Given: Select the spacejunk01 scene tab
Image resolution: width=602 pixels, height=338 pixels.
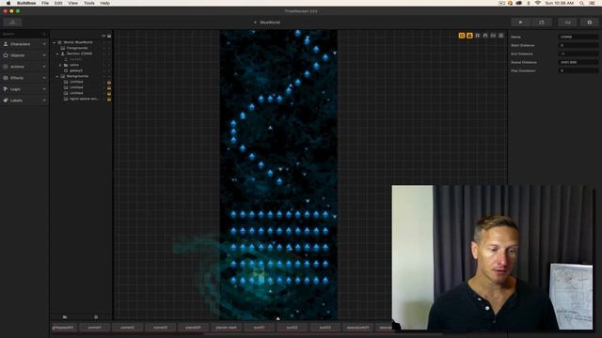Looking at the screenshot, I should (x=357, y=328).
